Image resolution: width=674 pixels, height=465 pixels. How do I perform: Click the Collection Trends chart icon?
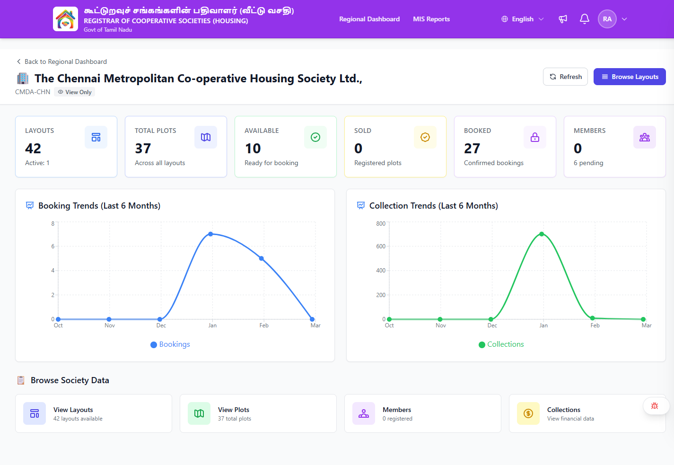point(361,205)
